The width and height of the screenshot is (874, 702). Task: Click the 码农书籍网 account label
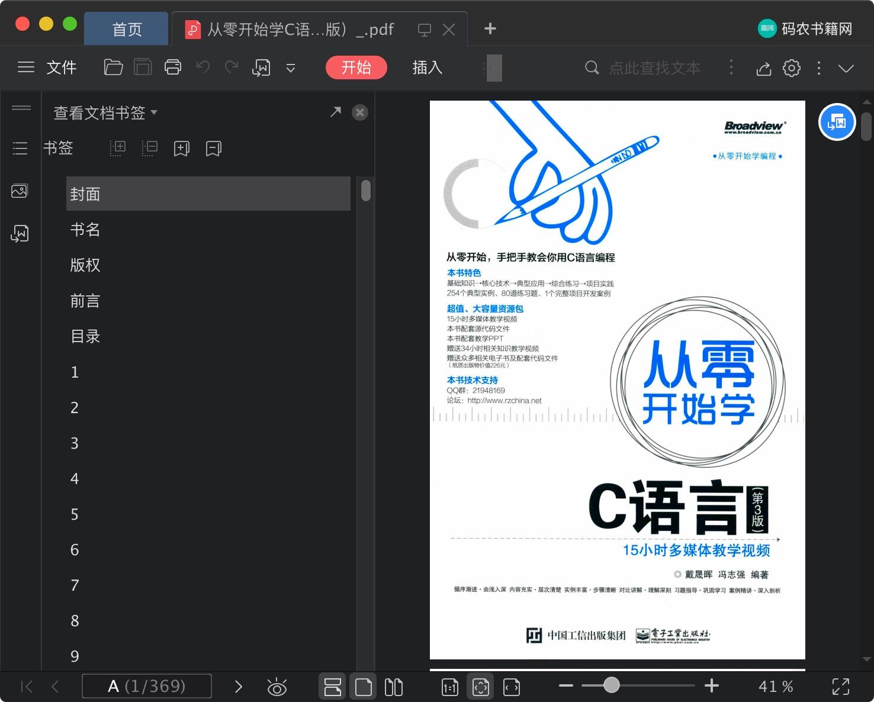[x=817, y=28]
